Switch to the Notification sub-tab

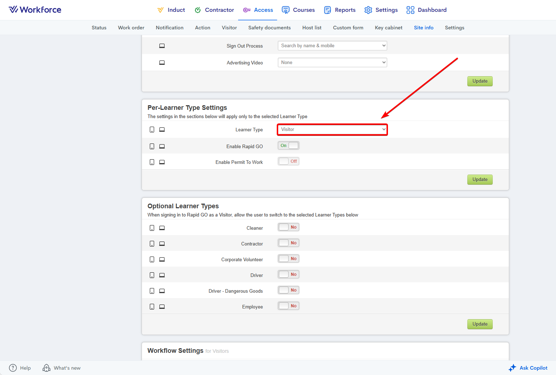(169, 28)
